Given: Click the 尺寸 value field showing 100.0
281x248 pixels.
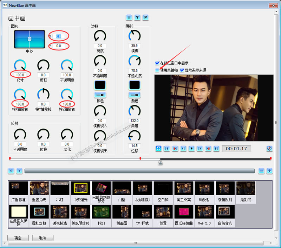Looking at the screenshot, I should [x=21, y=75].
